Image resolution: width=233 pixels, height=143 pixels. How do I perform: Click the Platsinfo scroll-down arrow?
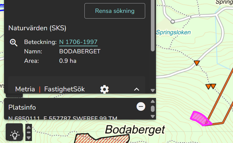tap(153, 116)
